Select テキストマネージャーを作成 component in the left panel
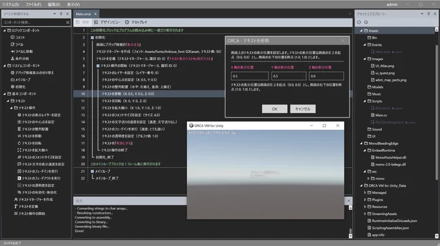The width and height of the screenshot is (440, 246). coord(34,200)
